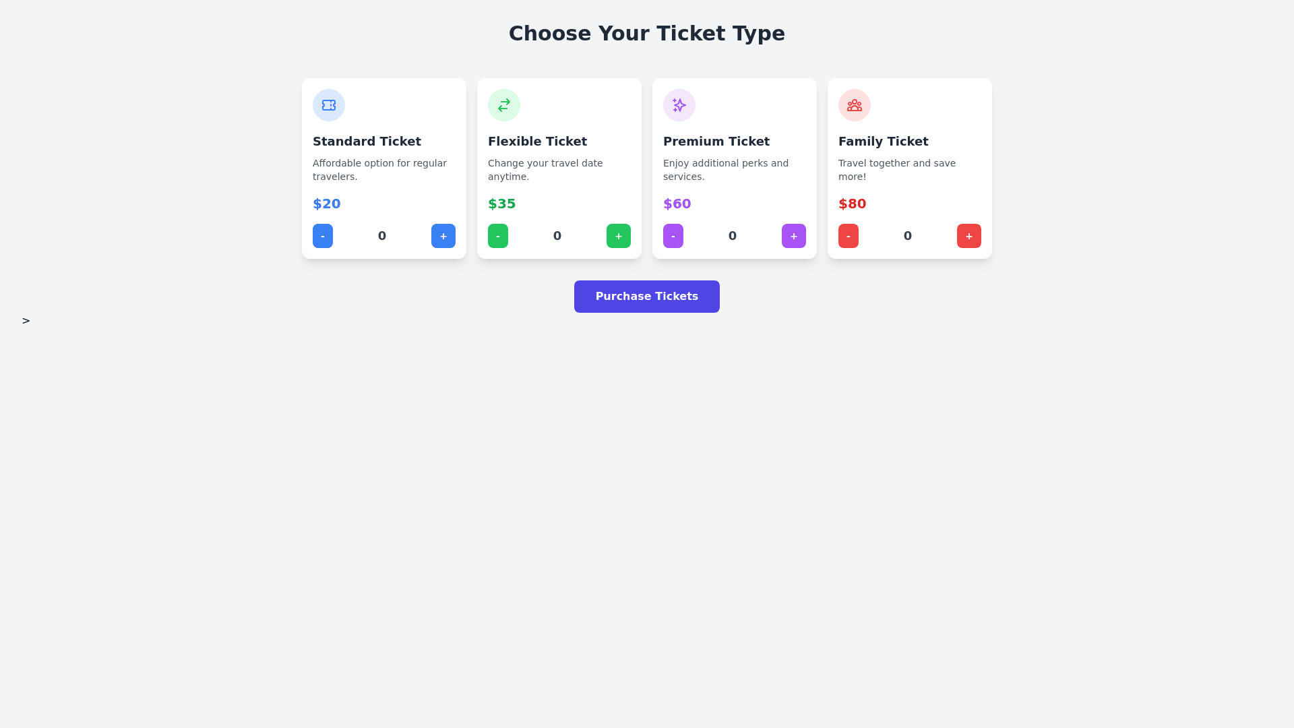1294x728 pixels.
Task: Increase Standard Ticket quantity with plus
Action: (443, 236)
